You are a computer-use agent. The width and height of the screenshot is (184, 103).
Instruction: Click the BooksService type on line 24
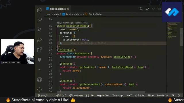[x=122, y=57]
